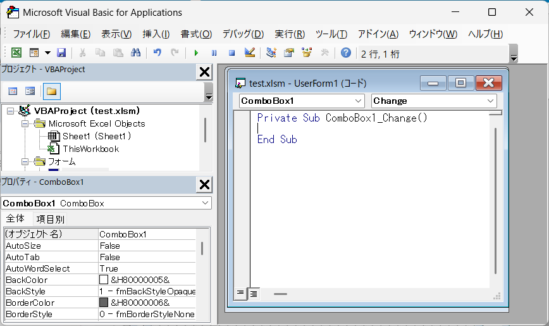
Task: Click View Code icon in the Project panel
Action: (x=13, y=92)
